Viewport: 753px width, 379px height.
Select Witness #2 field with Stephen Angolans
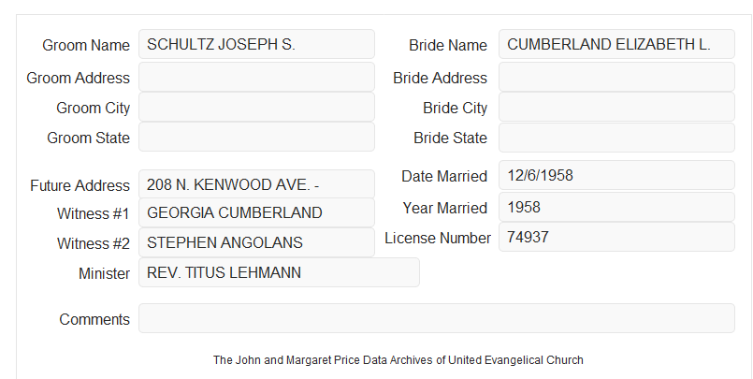click(256, 242)
